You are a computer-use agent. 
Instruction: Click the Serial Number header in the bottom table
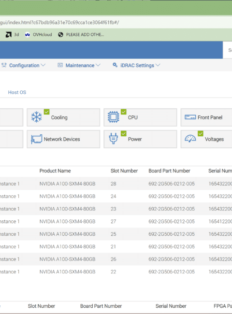(x=171, y=306)
